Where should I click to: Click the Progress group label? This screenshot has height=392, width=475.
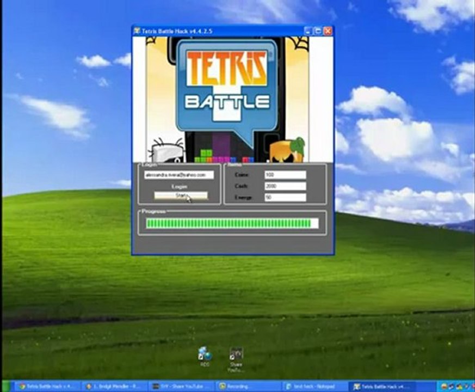(x=153, y=211)
